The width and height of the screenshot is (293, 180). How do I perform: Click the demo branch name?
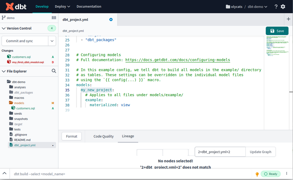pos(11,18)
